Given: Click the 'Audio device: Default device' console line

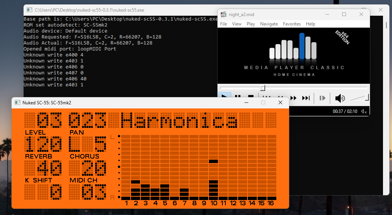Looking at the screenshot, I should pyautogui.click(x=66, y=31).
